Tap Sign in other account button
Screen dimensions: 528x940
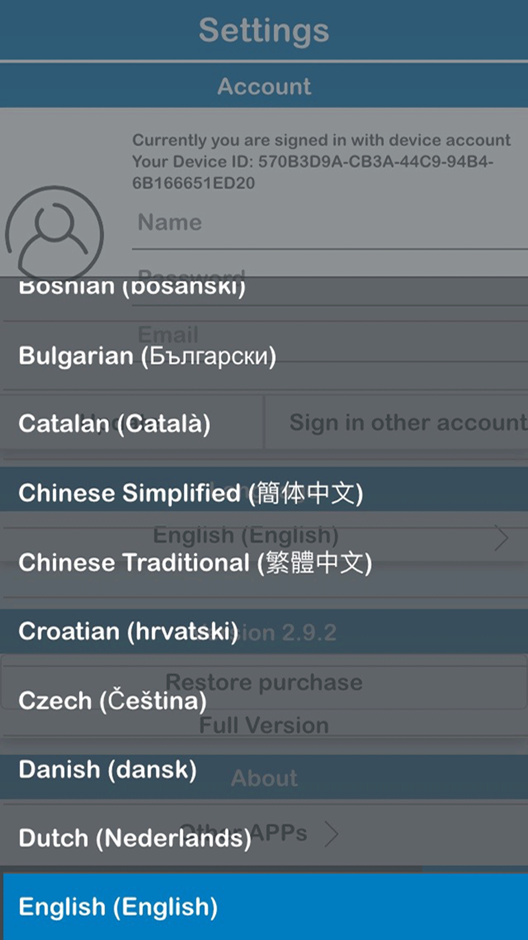point(397,422)
